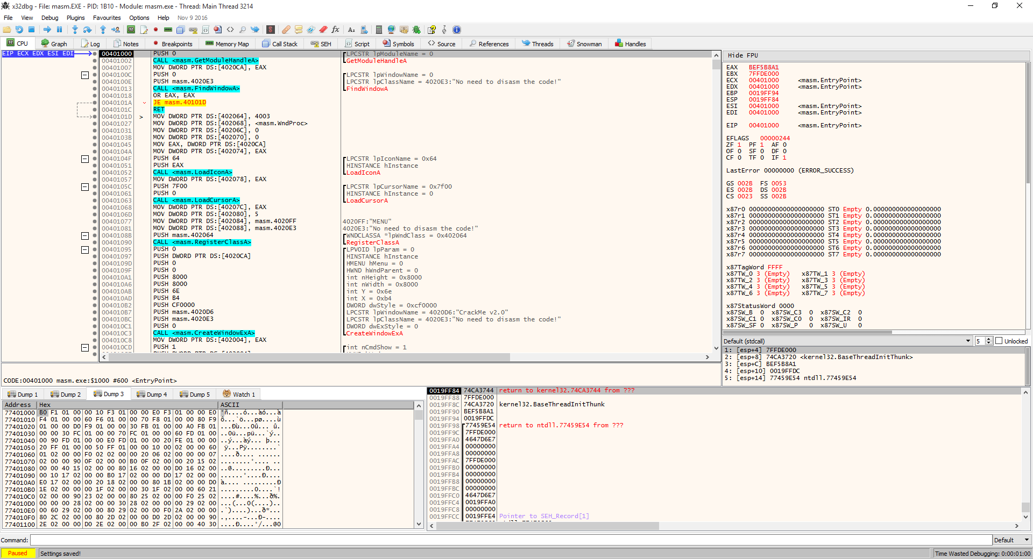Image resolution: width=1033 pixels, height=559 pixels.
Task: Switch to the Snowman tab
Action: pyautogui.click(x=584, y=44)
